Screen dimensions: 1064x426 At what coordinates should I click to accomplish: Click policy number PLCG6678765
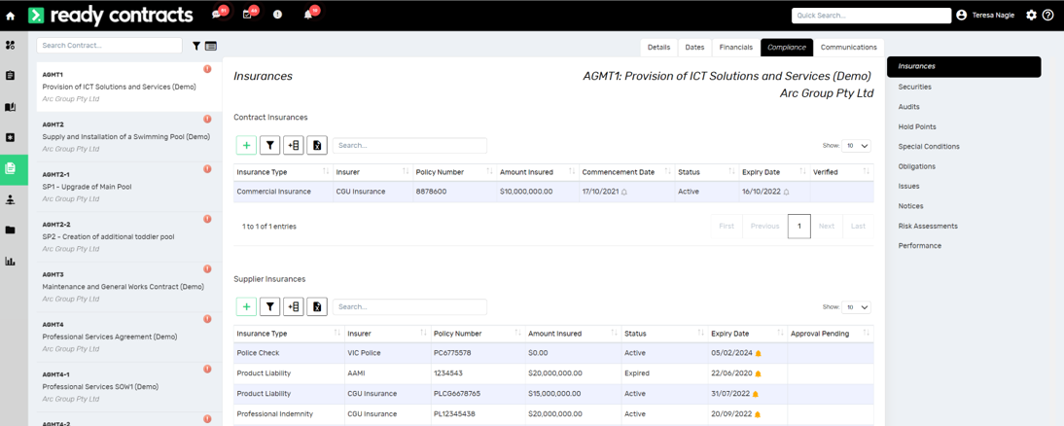(x=457, y=394)
